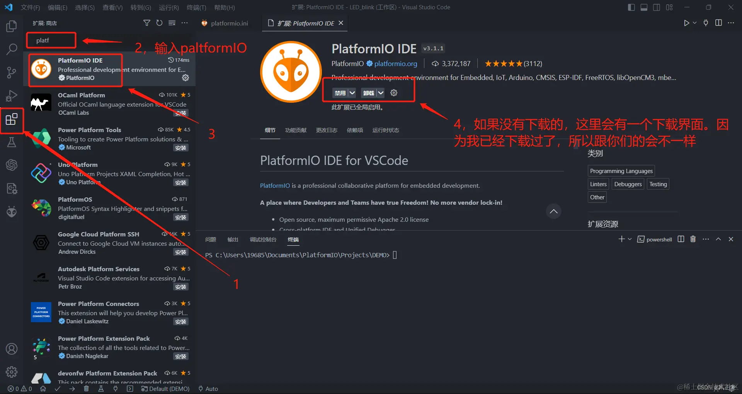The image size is (742, 394).
Task: Split the editor right
Action: pos(718,23)
